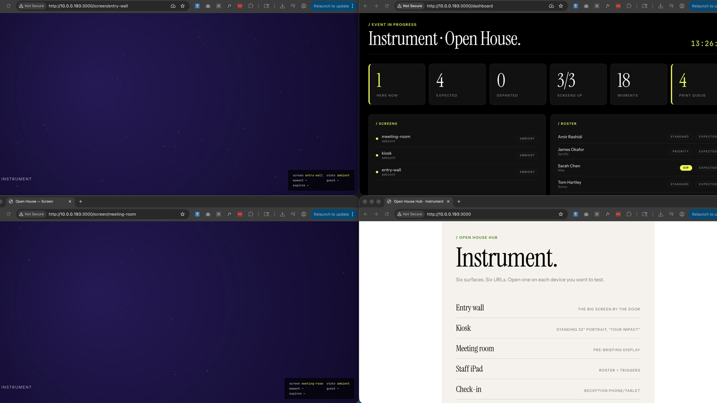Click the entry-wall row in Screens list
This screenshot has height=403, width=717.
tap(457, 171)
